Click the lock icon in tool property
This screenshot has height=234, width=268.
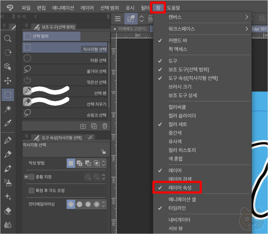103,151
